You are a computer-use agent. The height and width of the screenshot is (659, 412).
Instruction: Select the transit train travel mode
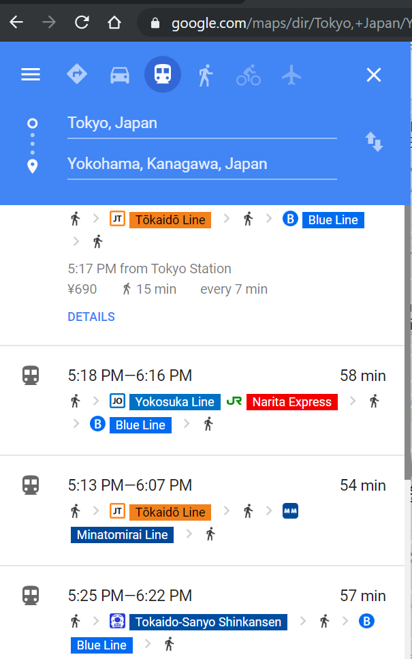pyautogui.click(x=163, y=74)
